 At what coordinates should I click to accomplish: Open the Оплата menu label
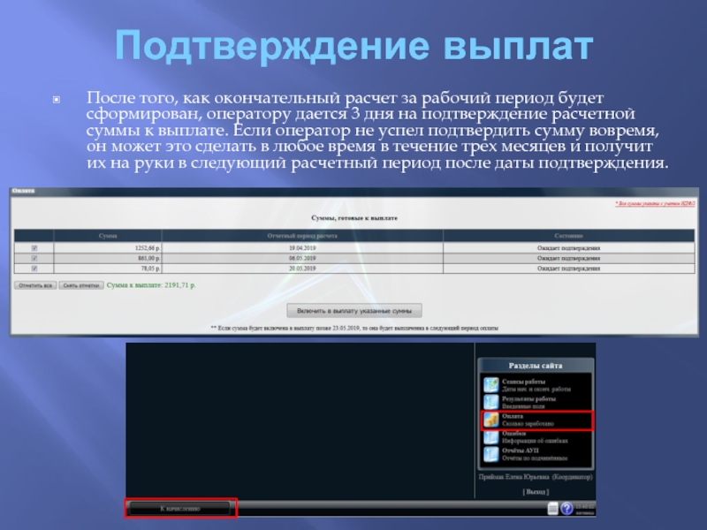pos(513,416)
